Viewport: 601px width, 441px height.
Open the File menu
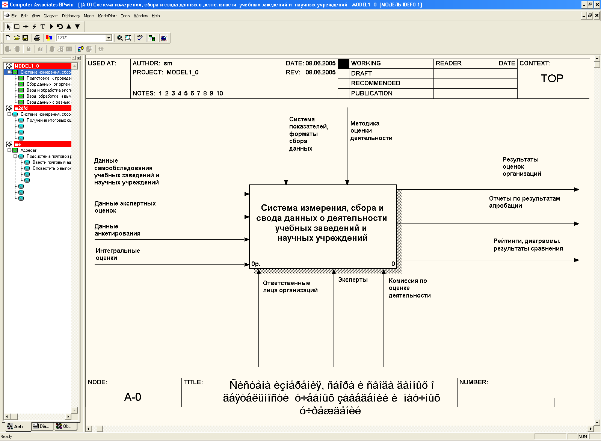pyautogui.click(x=14, y=16)
